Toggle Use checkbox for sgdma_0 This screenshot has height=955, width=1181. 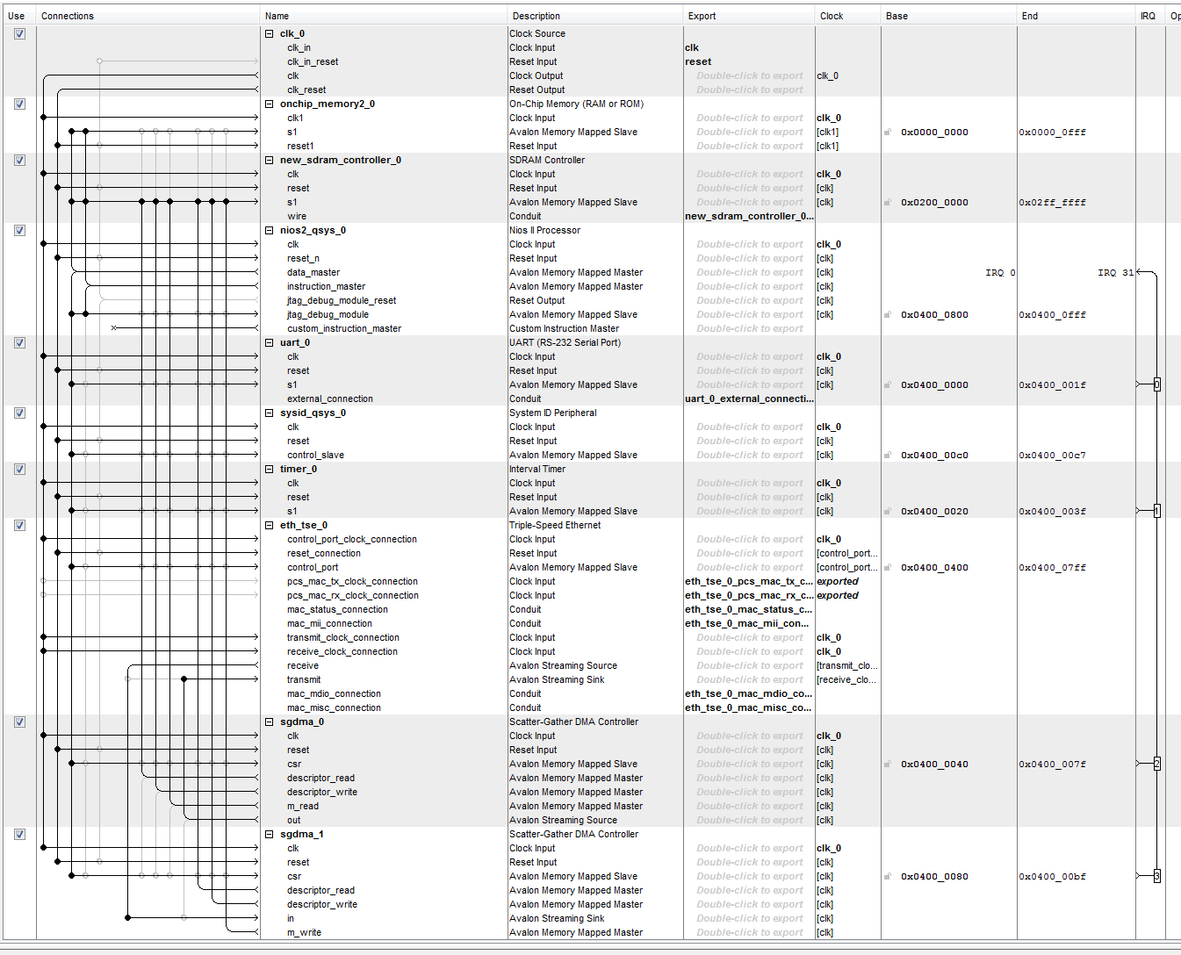pos(19,722)
